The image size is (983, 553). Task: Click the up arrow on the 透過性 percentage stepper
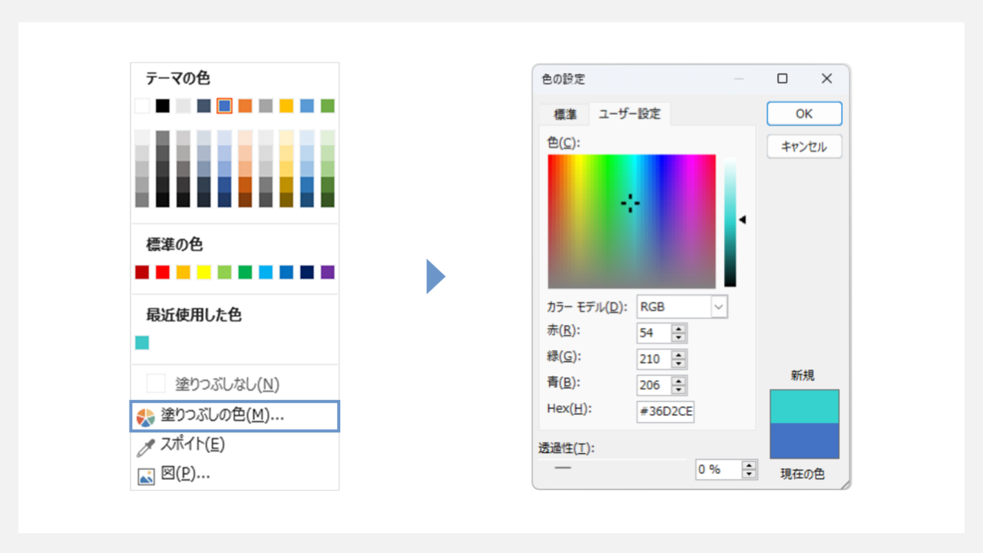point(748,465)
